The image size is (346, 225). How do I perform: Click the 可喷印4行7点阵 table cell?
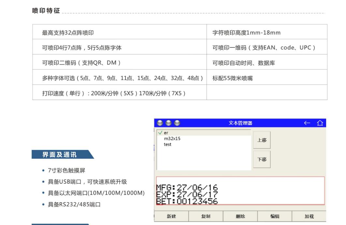click(x=120, y=47)
